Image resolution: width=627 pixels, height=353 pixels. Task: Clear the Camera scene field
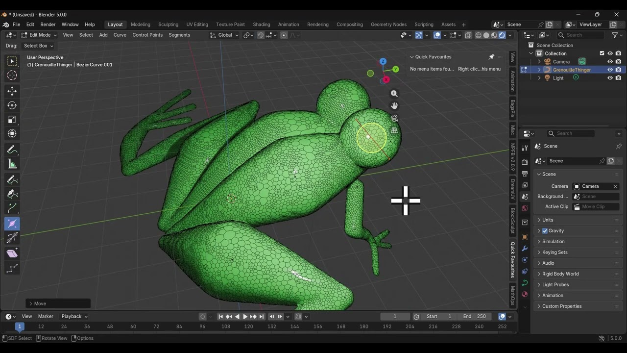(615, 186)
